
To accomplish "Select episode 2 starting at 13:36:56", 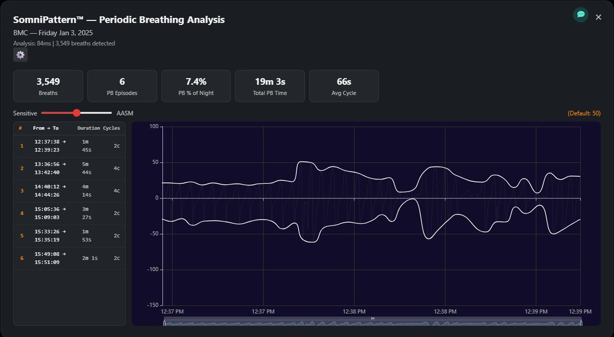I will tap(69, 168).
